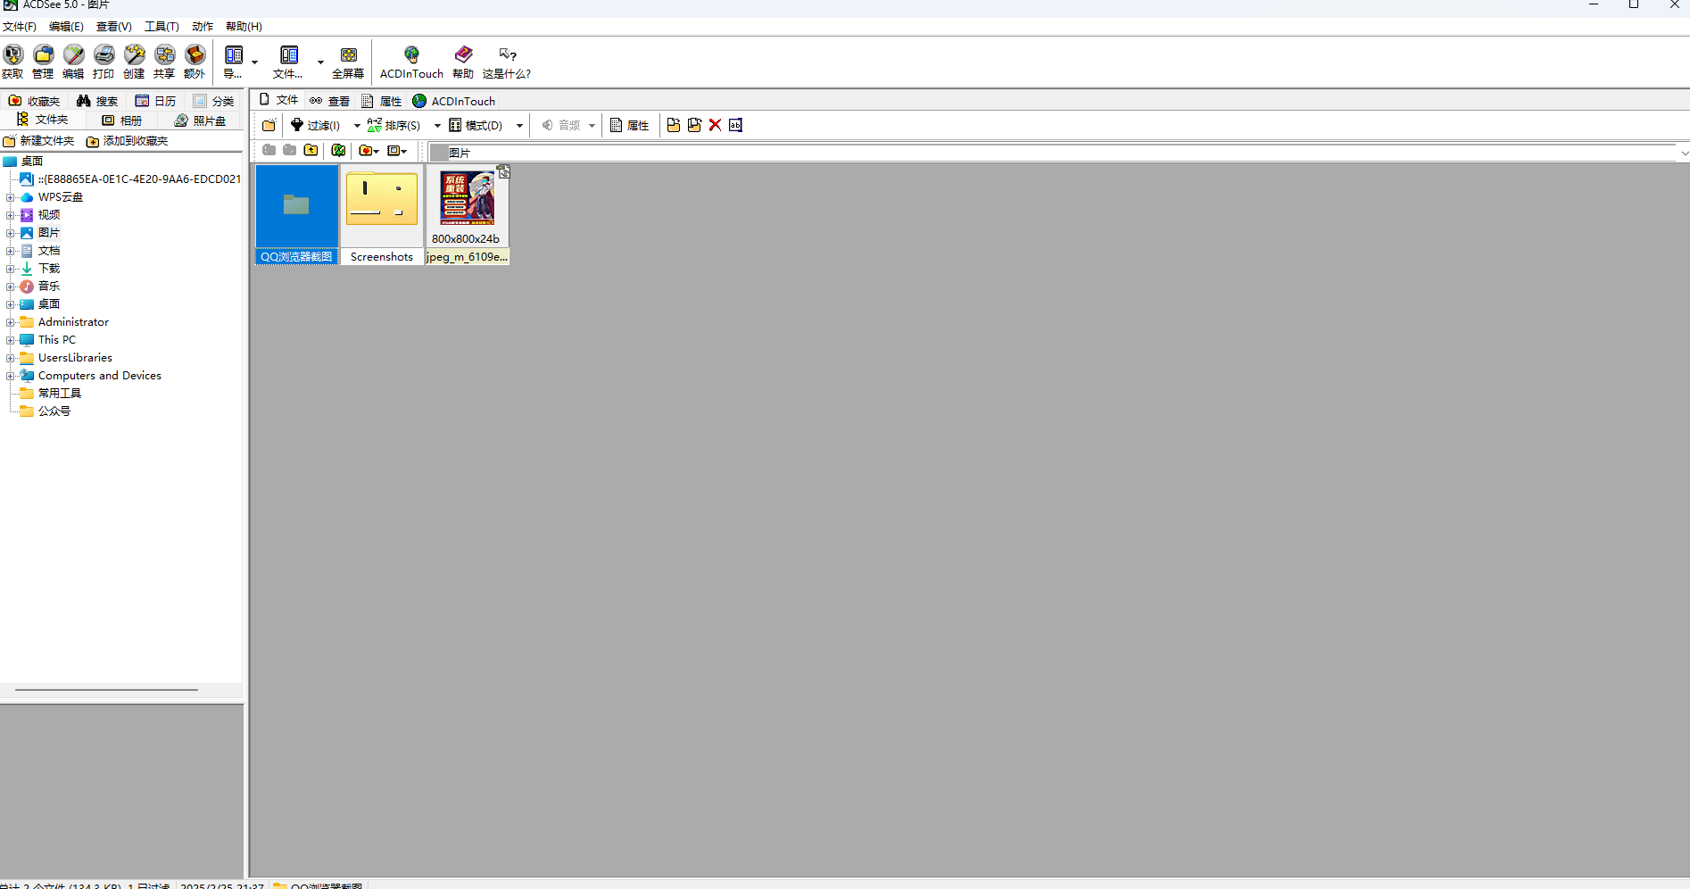Viewport: 1690px width, 889px height.
Task: Switch to 全屏幕 full screen mode
Action: point(348,61)
